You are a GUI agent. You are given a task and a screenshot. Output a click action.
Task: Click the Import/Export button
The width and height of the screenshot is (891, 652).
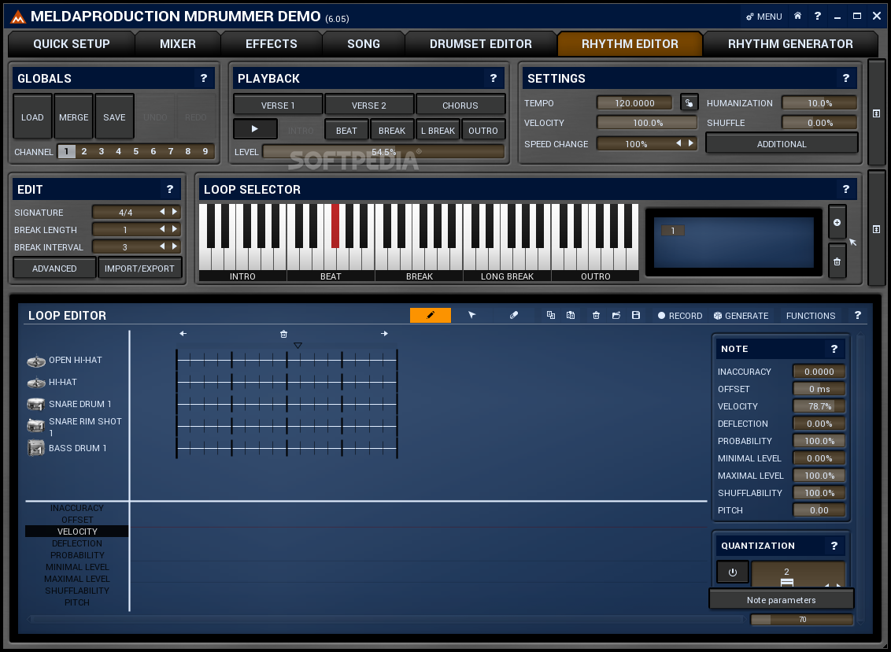(140, 269)
